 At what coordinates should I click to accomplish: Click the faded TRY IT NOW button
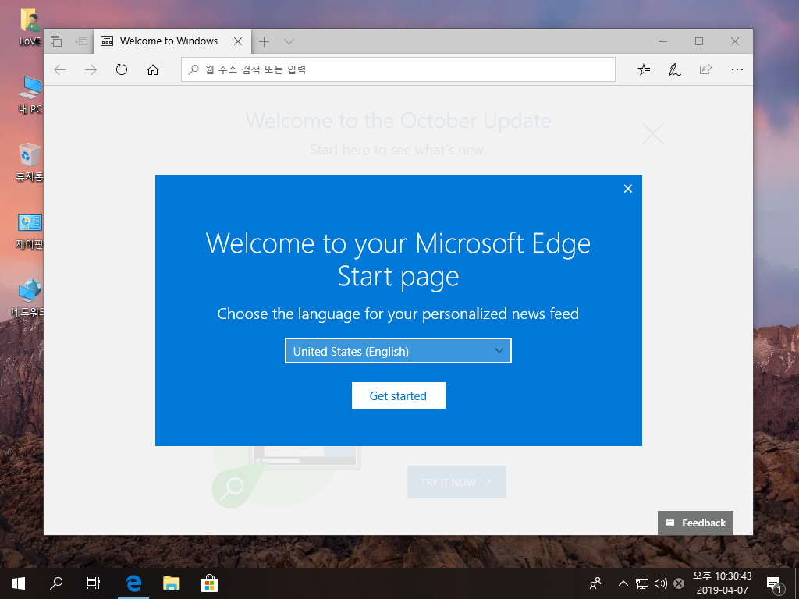pos(456,482)
